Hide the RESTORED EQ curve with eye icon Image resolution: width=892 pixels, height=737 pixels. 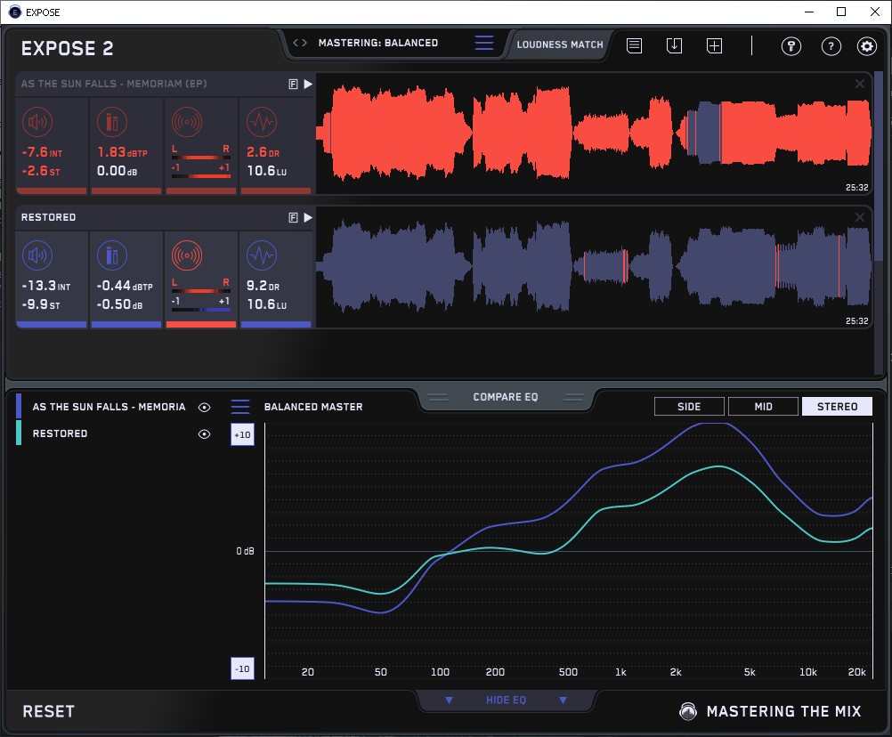point(204,434)
